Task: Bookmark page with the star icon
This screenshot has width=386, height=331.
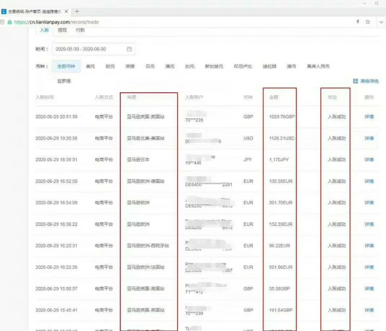Action: point(368,22)
